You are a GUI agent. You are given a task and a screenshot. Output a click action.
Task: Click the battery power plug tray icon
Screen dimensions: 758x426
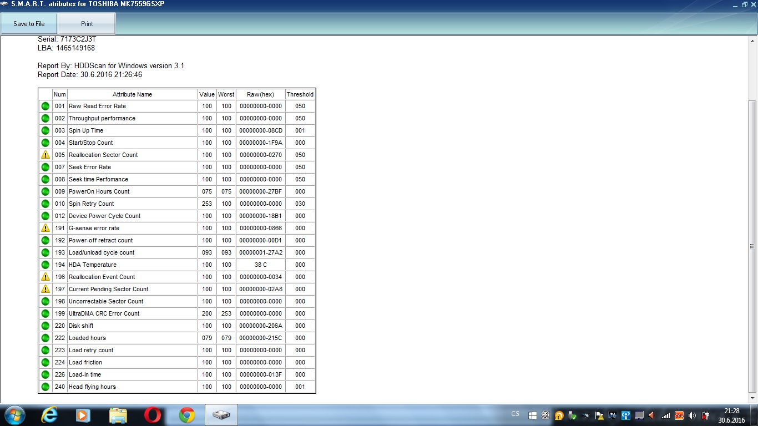(x=705, y=415)
